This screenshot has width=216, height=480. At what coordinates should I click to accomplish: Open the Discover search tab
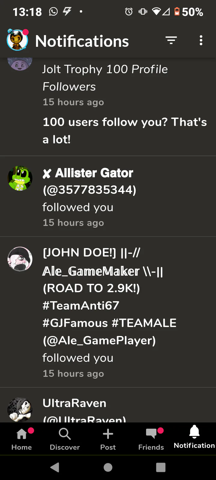[x=65, y=439]
